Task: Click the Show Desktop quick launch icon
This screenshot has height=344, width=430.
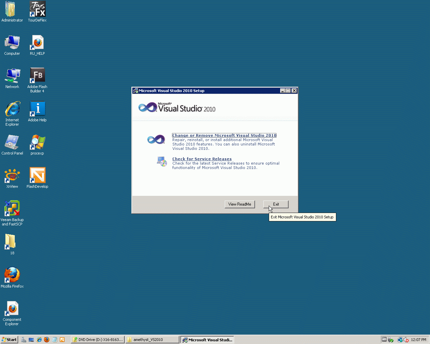Action: point(31,340)
